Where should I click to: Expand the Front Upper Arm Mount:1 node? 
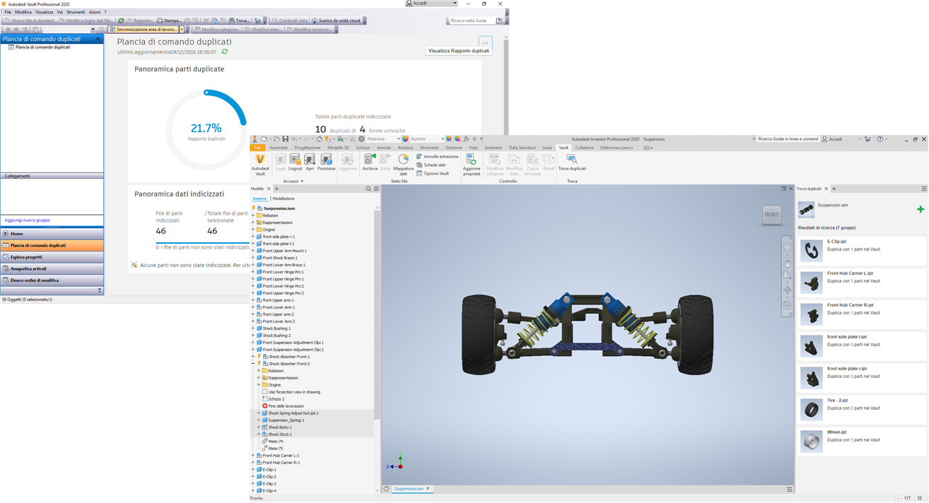coord(253,251)
